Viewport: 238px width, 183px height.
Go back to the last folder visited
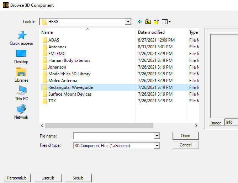[x=140, y=22]
